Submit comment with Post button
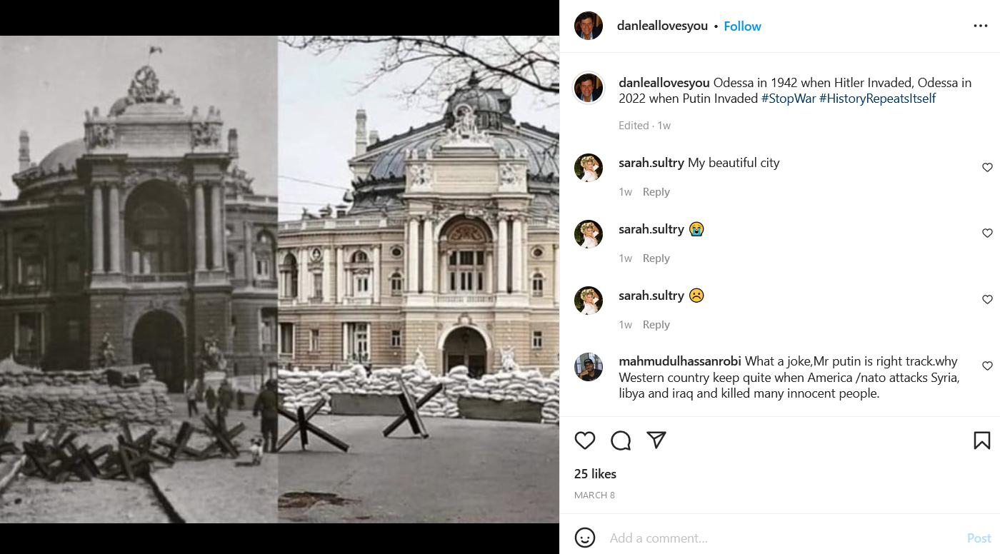 tap(979, 538)
